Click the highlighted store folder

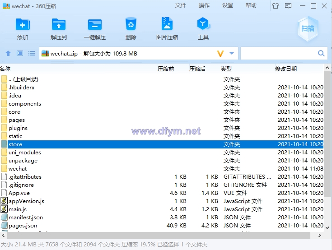162,144
